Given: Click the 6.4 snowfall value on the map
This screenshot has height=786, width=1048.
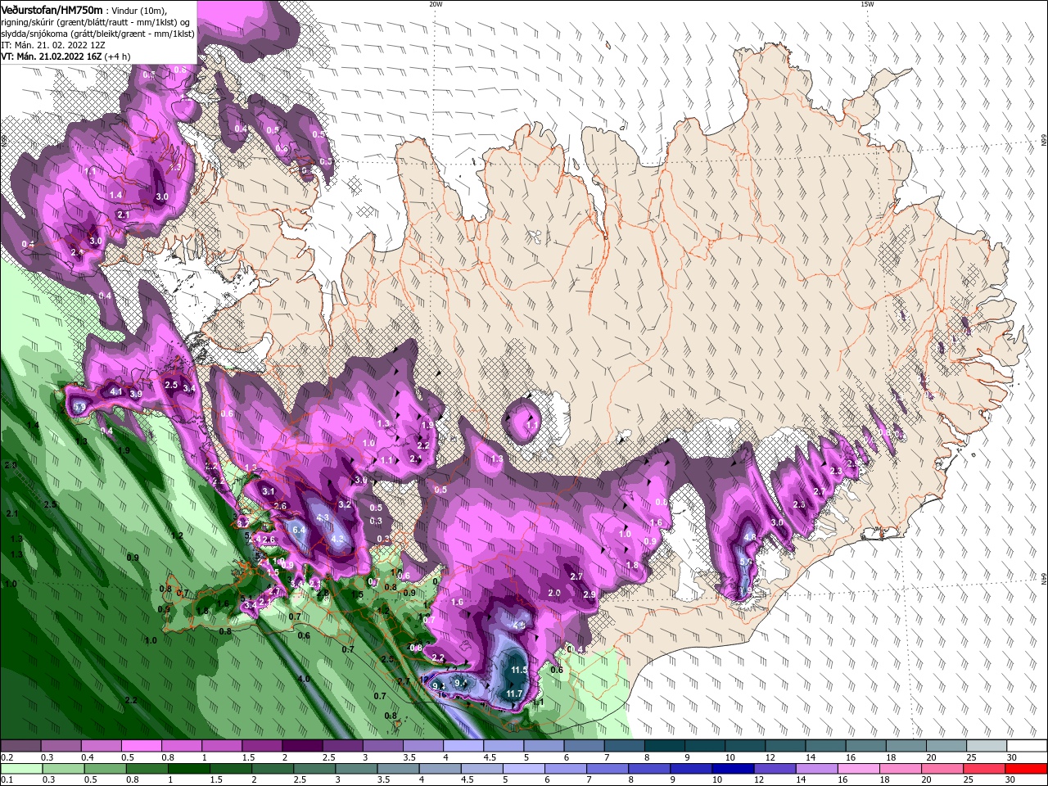Looking at the screenshot, I should [x=299, y=530].
